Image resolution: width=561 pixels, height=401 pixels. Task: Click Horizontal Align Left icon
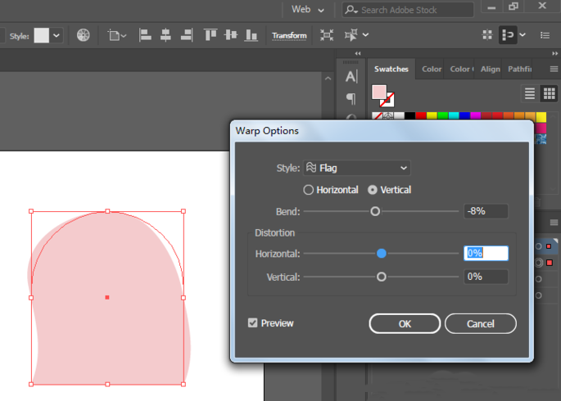click(x=145, y=35)
